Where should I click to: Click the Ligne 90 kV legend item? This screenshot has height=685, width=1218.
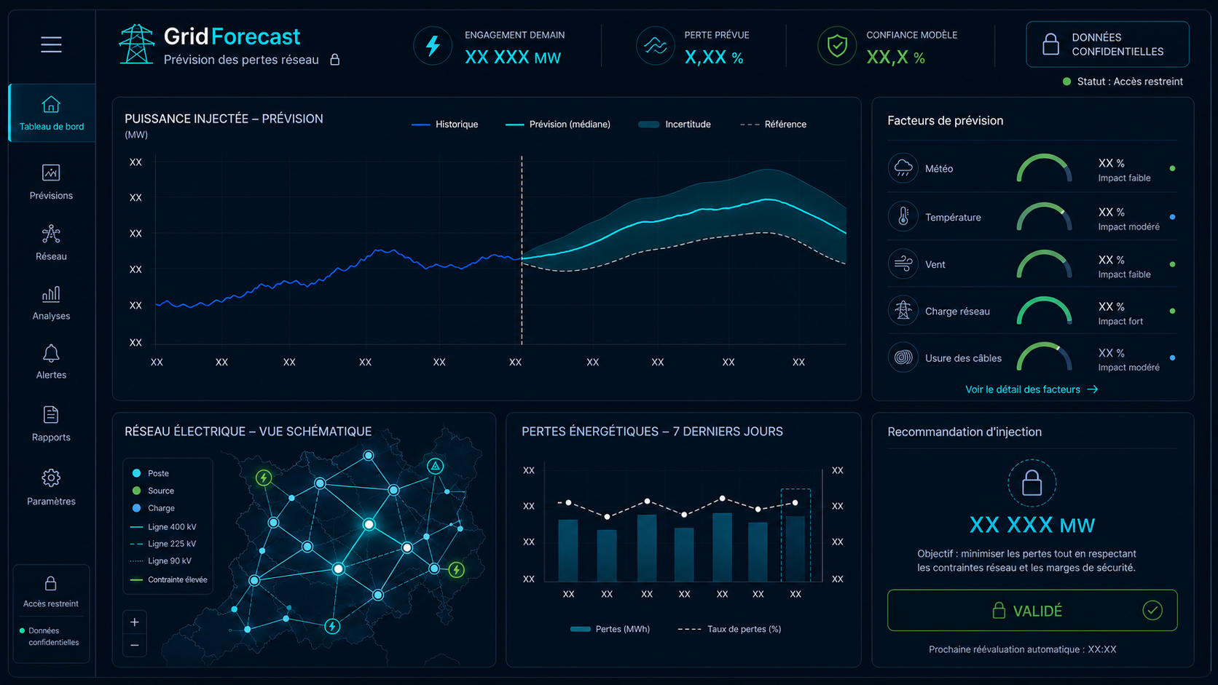tap(161, 561)
